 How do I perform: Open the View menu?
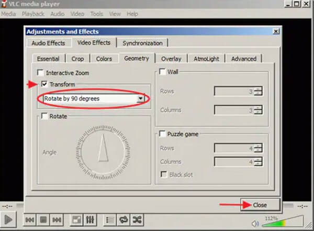(115, 14)
